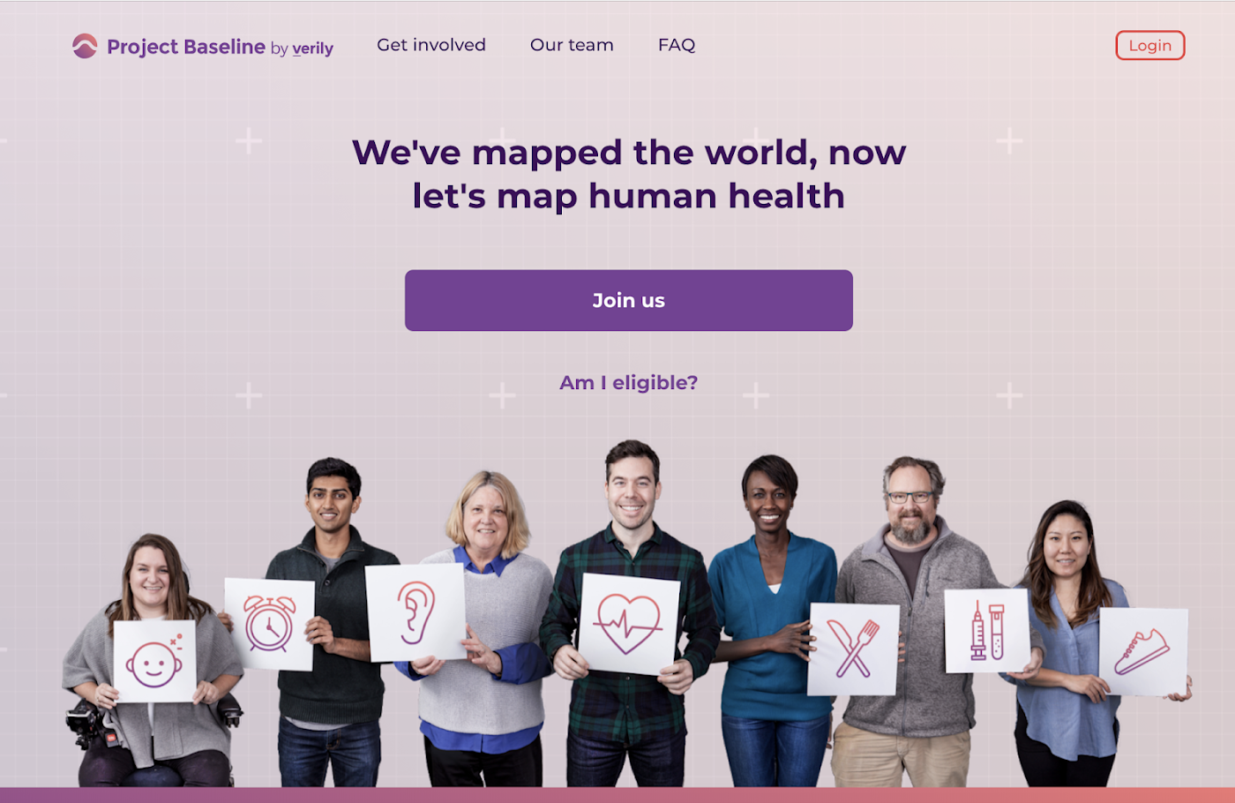Click the headline about mapping human health
Viewport: 1235px width, 803px height.
629,174
